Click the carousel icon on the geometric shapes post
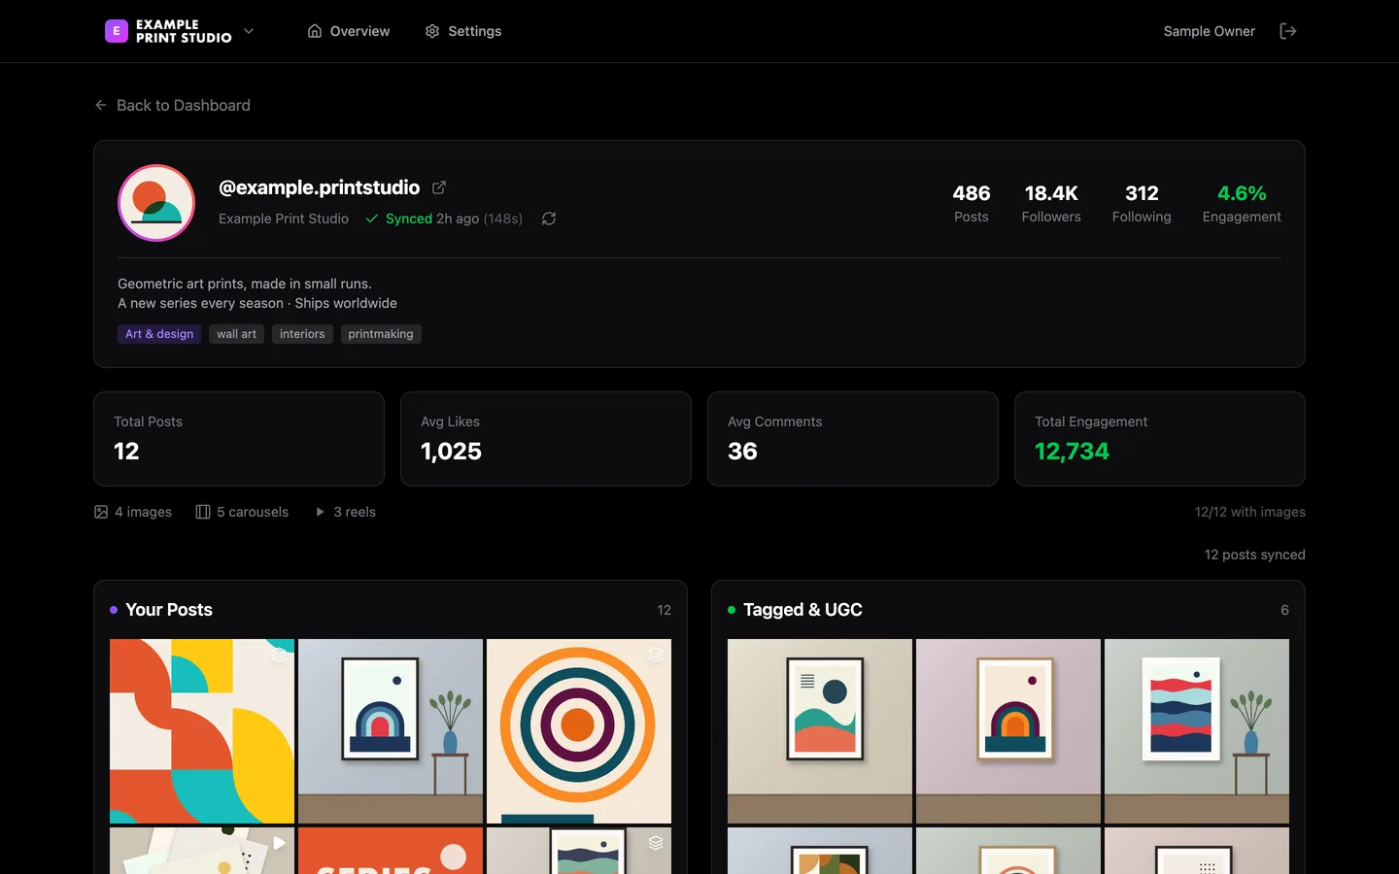This screenshot has height=874, width=1399. (279, 655)
